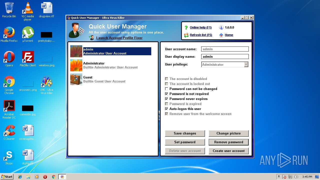This screenshot has height=180, width=320.
Task: Click the Remove password button
Action: [229, 142]
